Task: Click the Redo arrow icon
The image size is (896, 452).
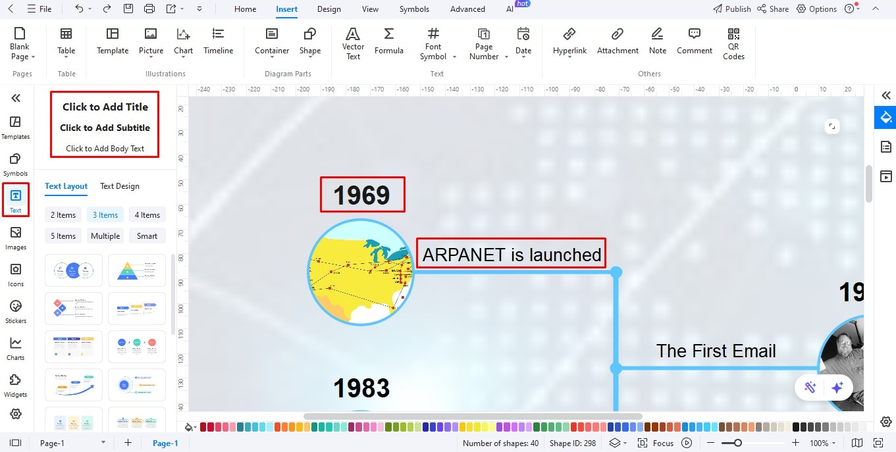Action: click(x=107, y=9)
